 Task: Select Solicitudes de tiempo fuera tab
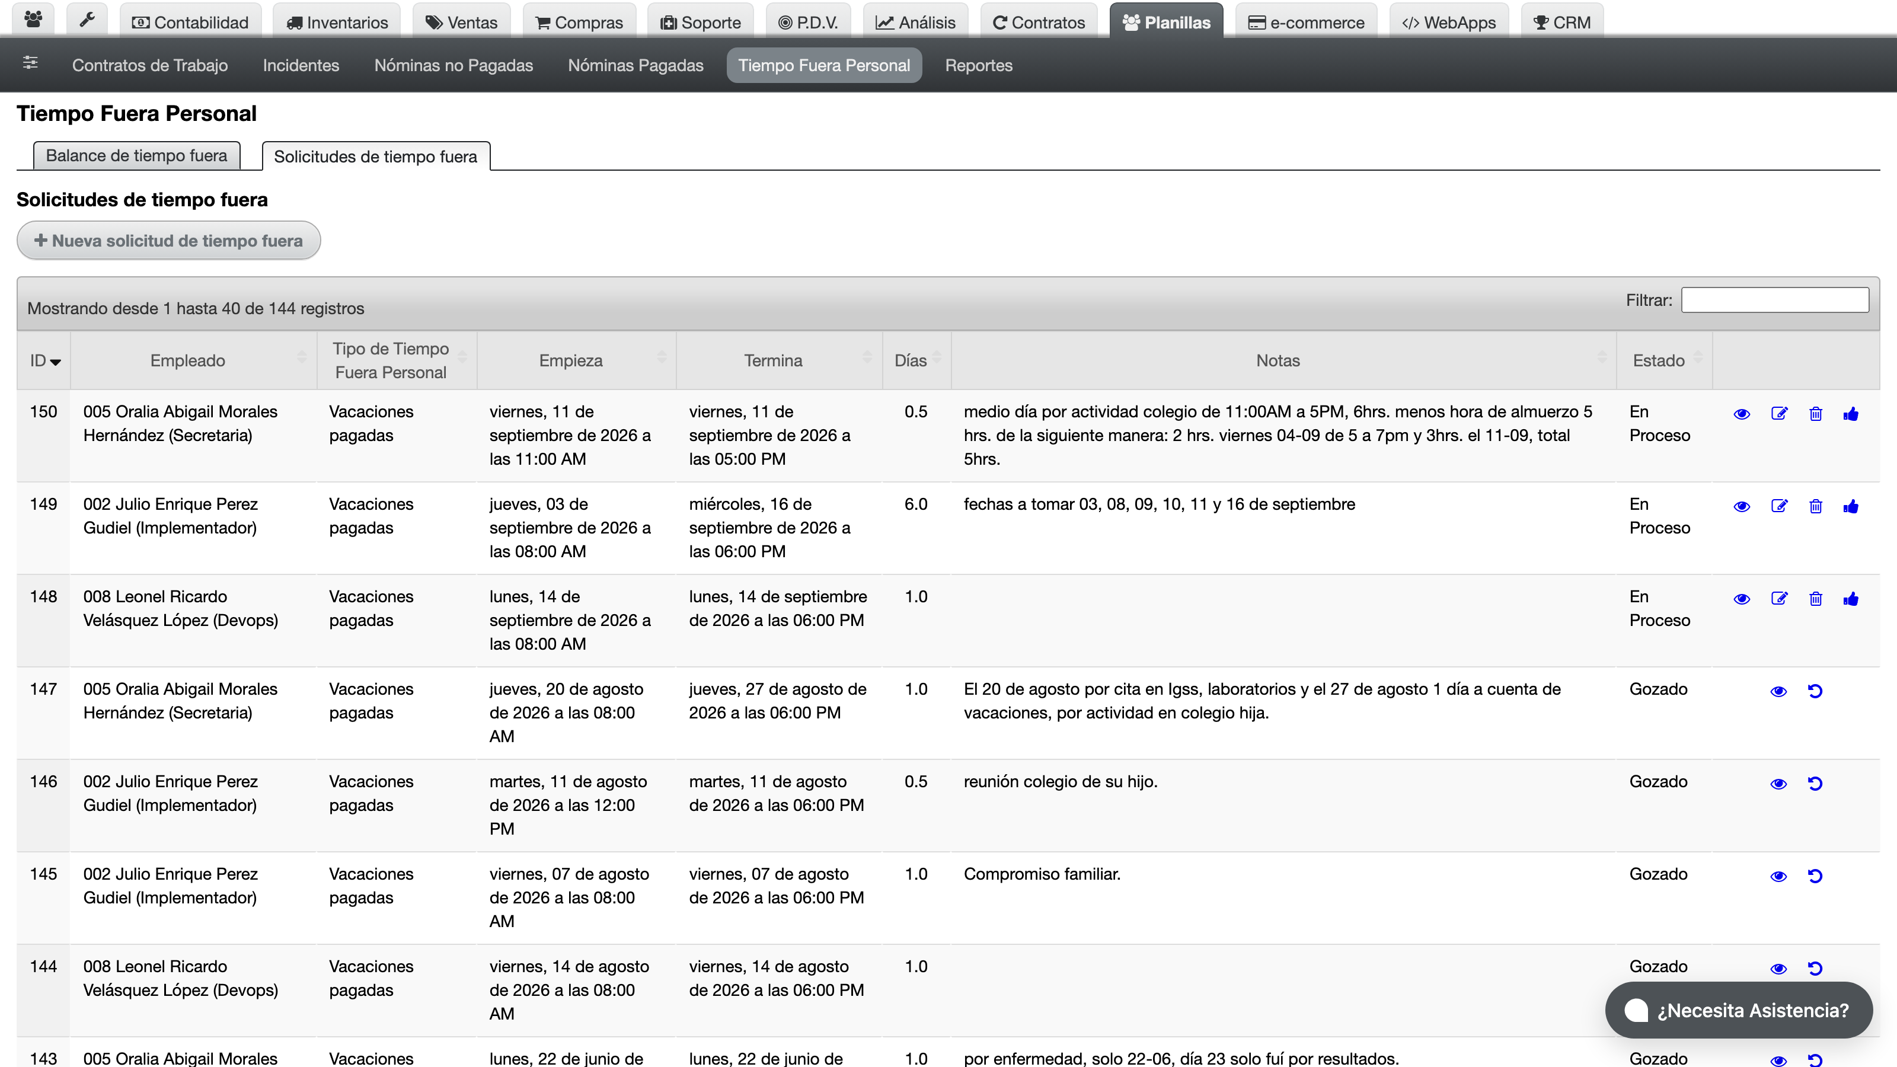376,156
